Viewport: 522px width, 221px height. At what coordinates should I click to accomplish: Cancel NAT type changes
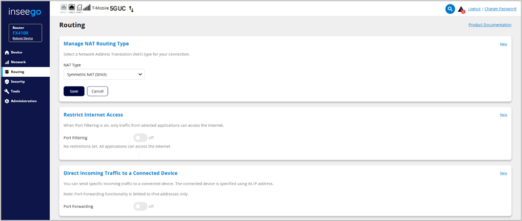pyautogui.click(x=97, y=91)
